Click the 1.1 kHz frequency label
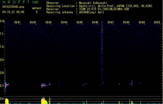163x104 pixels. [x=2, y=34]
